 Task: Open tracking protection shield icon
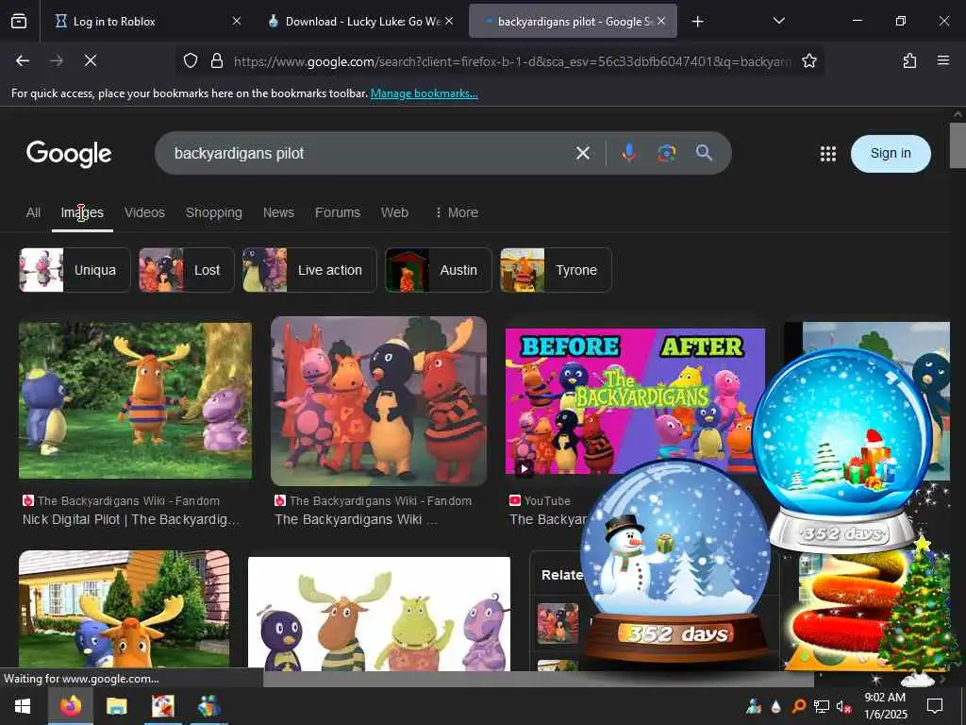(191, 60)
